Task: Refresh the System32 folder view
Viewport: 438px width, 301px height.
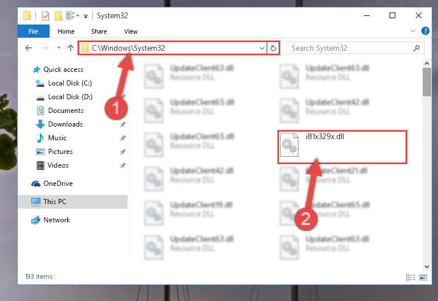Action: 273,48
